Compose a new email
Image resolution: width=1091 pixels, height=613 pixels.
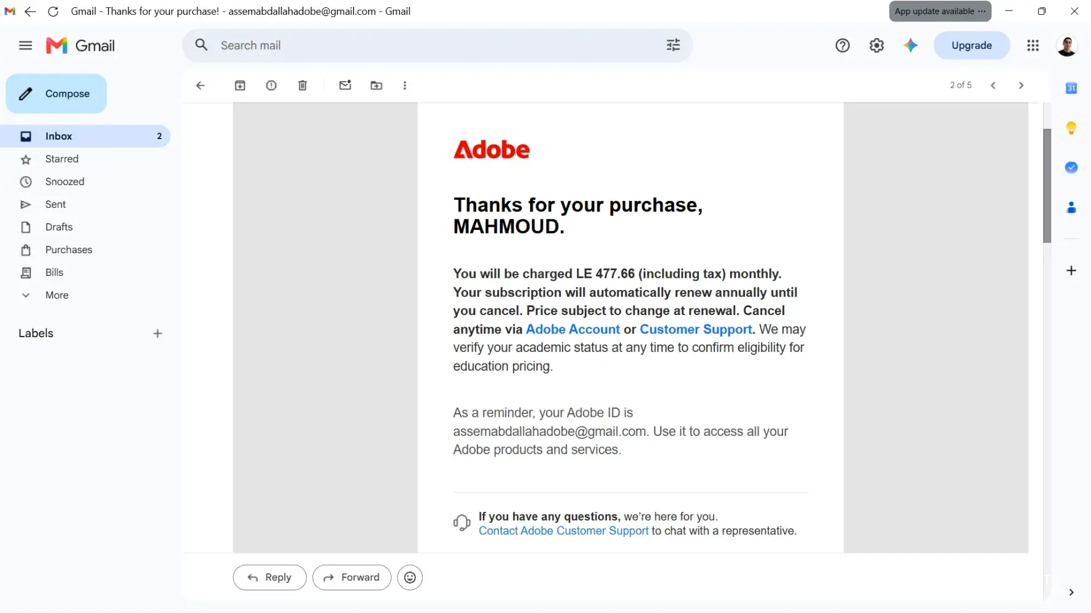(56, 94)
